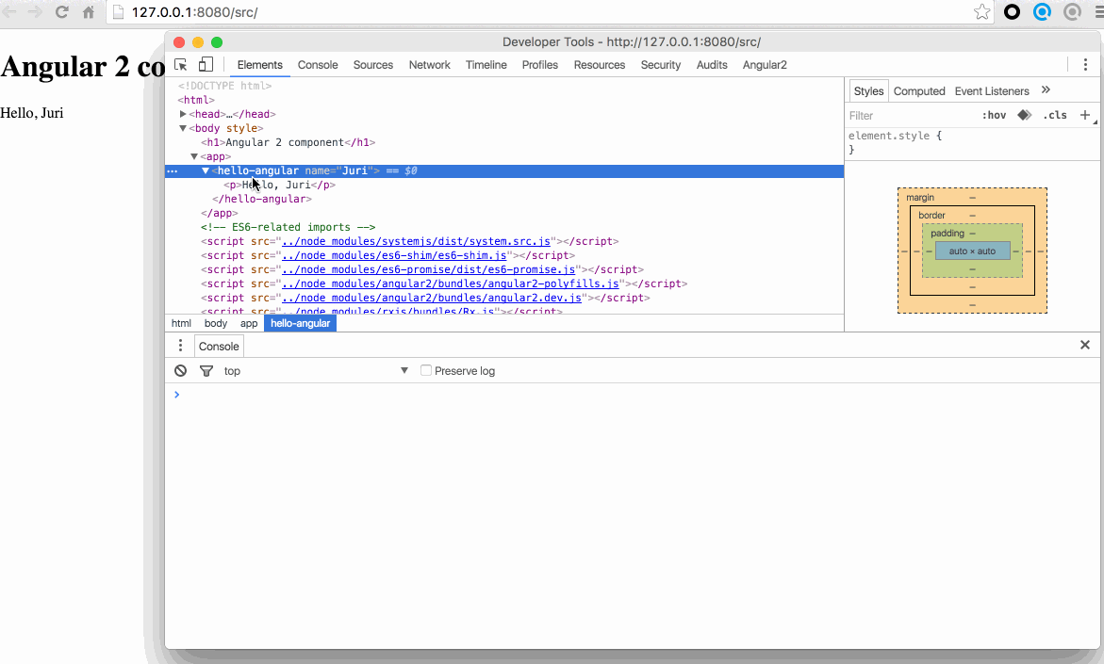Click the clear console icon
The image size is (1104, 664).
181,371
